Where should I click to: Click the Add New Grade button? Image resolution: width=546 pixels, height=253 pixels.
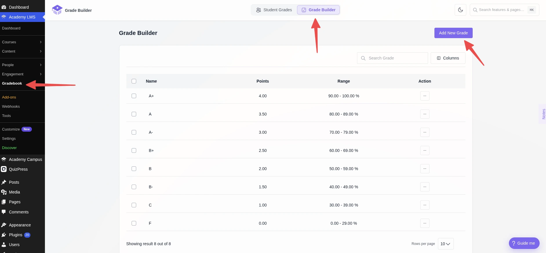point(453,33)
